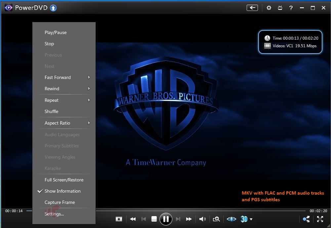Select Capture Frame menu item
Screen dimensions: 331x228
[x=64, y=202]
